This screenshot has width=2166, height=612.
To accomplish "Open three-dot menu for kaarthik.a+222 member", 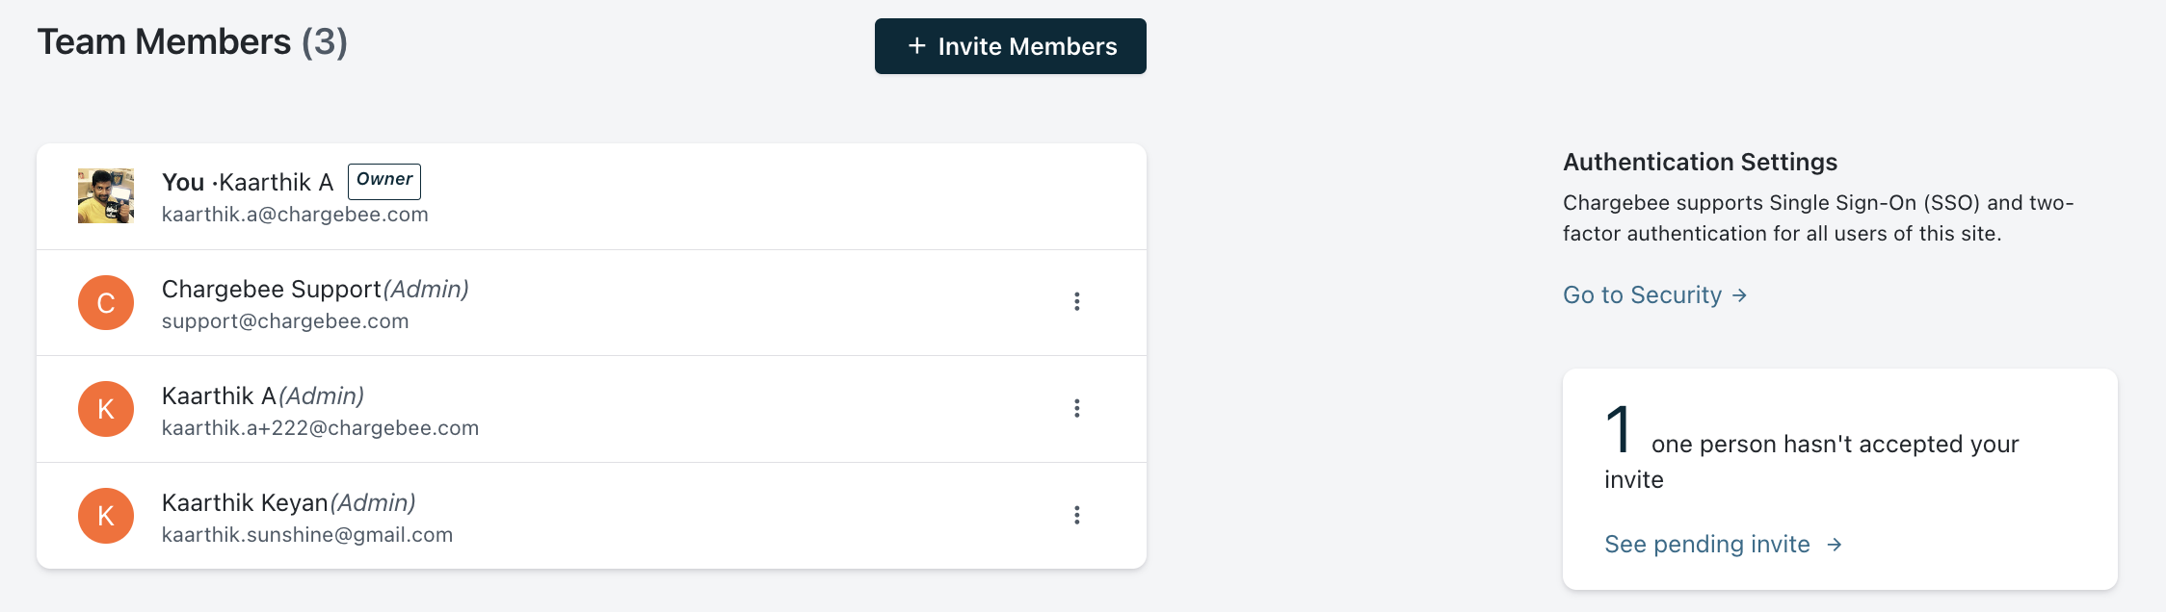I will [1076, 409].
